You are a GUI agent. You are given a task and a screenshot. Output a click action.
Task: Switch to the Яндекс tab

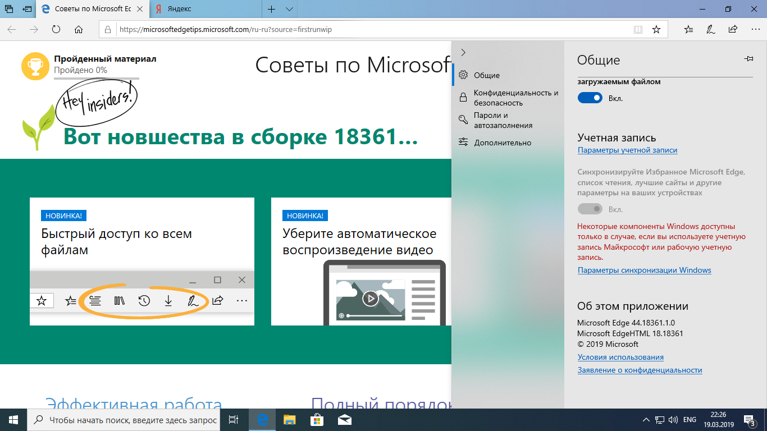[x=206, y=9]
